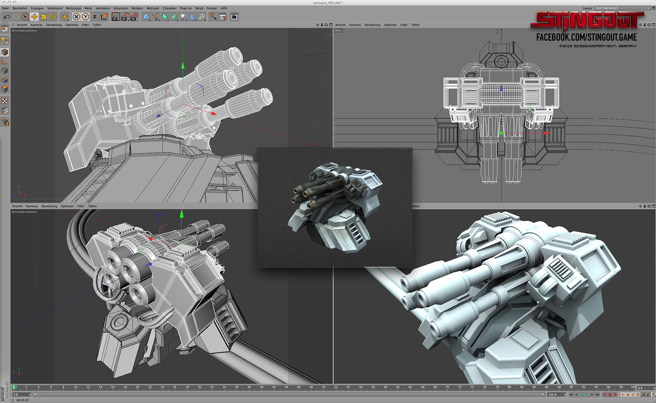Select the Move tool
The width and height of the screenshot is (656, 403).
click(x=35, y=17)
